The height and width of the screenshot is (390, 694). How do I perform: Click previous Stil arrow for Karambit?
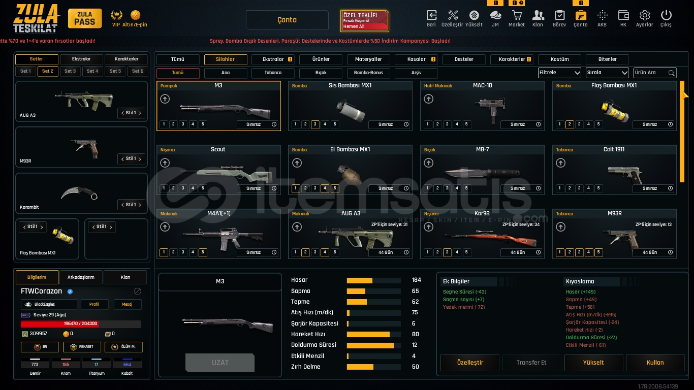(122, 205)
